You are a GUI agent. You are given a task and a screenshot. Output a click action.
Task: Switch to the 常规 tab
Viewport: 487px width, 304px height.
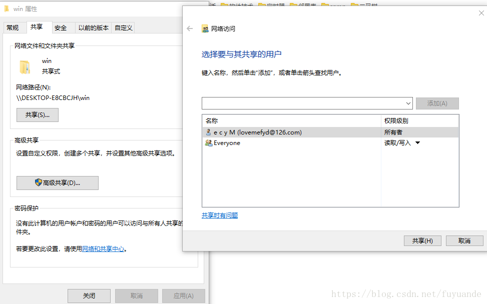(x=13, y=27)
